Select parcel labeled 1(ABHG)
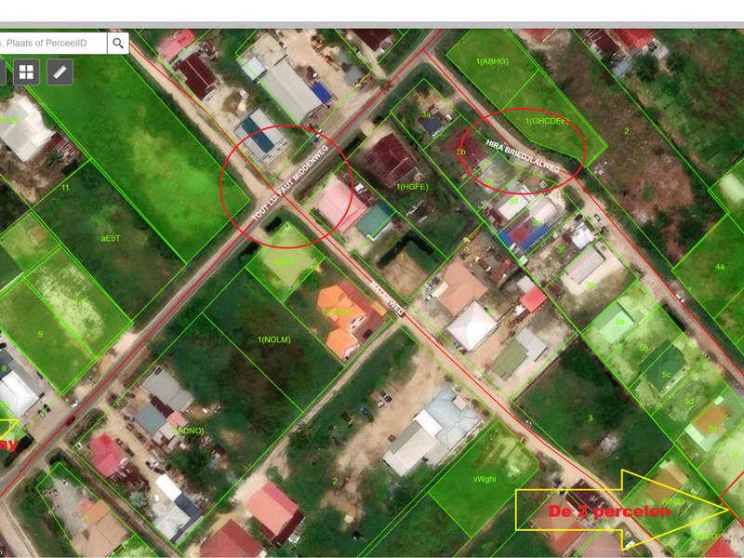The image size is (744, 558). point(492,61)
